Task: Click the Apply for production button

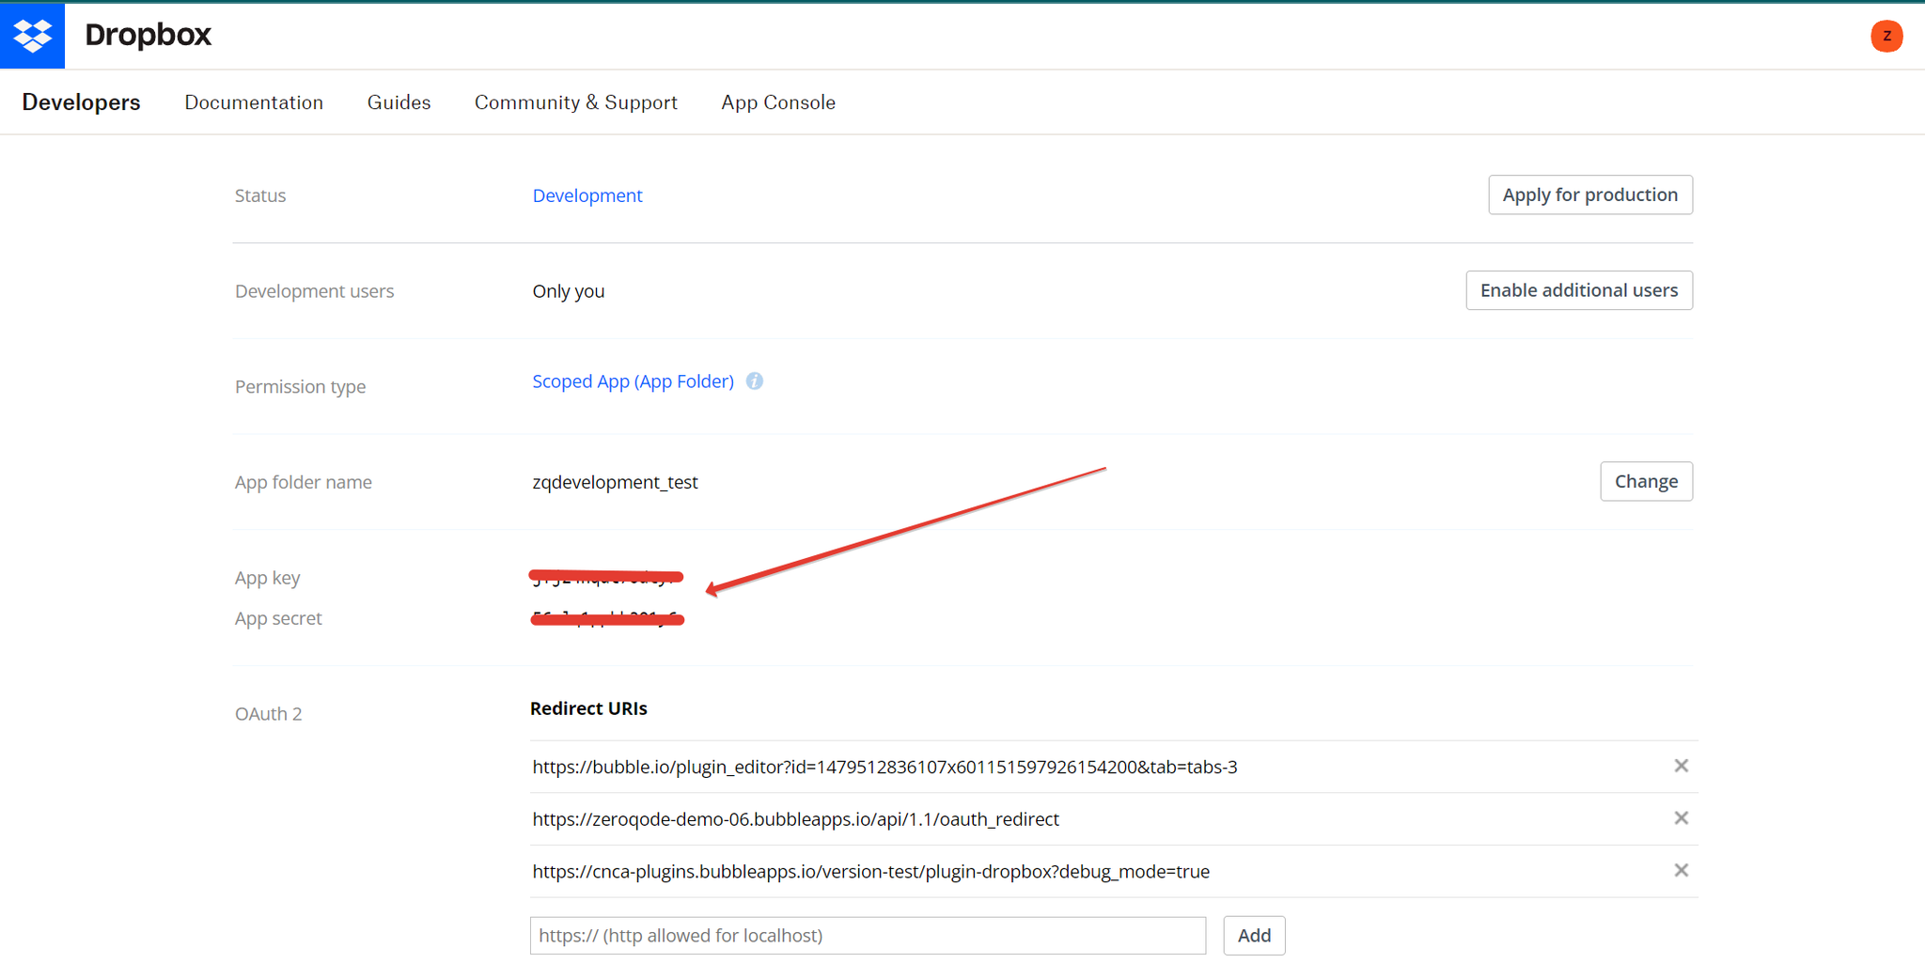Action: (x=1590, y=194)
